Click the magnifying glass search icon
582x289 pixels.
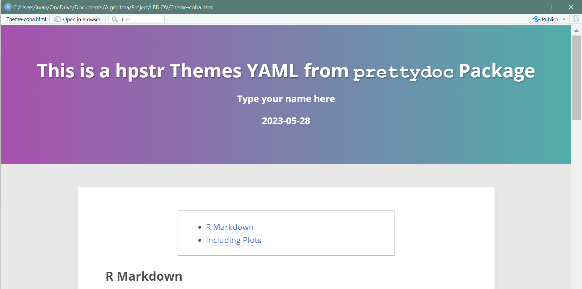click(x=115, y=19)
